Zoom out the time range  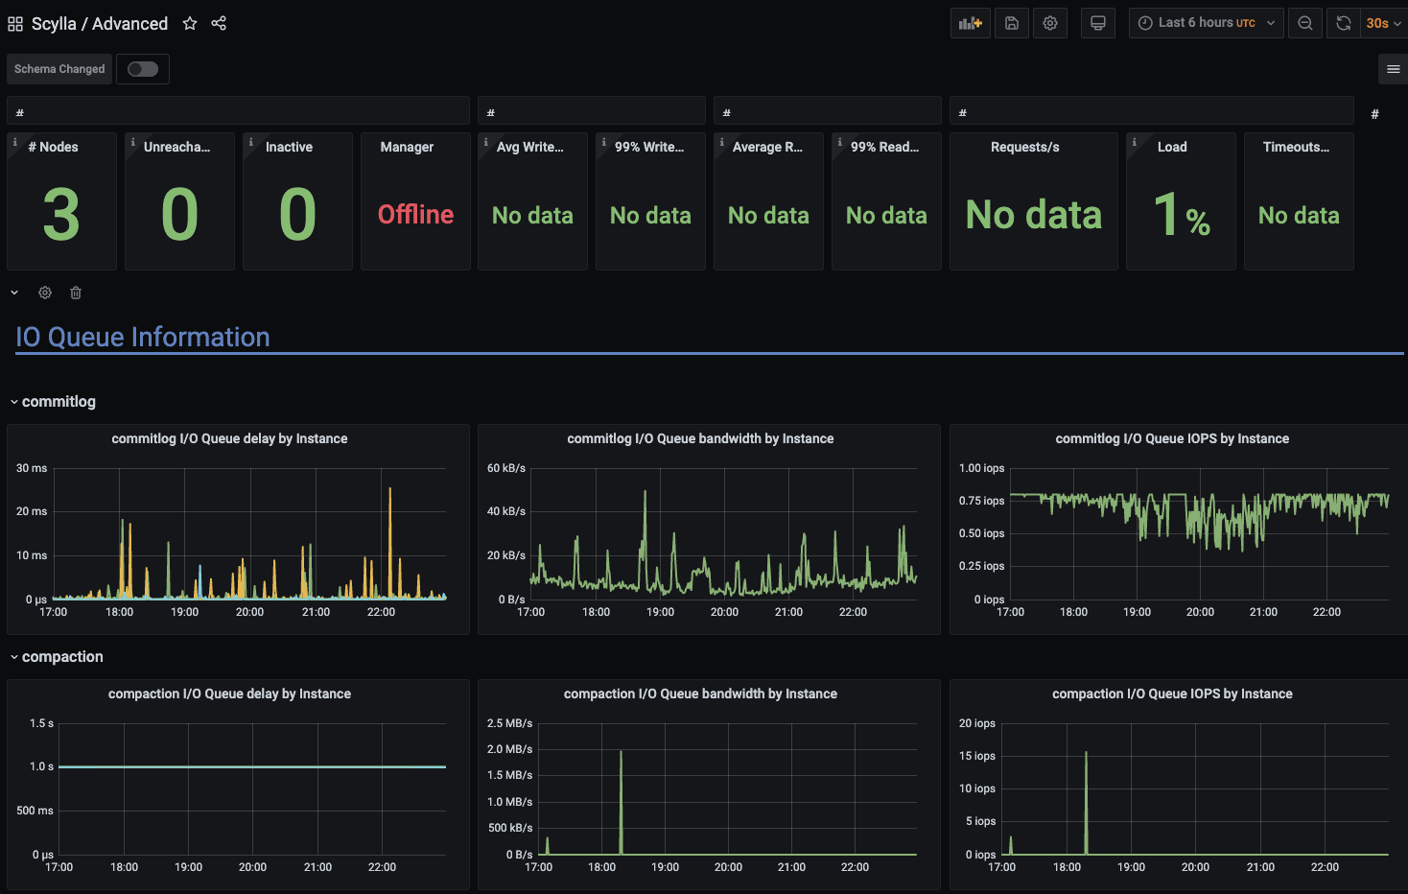click(1305, 23)
